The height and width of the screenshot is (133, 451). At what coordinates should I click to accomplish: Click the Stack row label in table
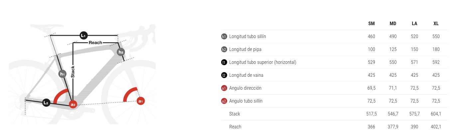point(234,114)
